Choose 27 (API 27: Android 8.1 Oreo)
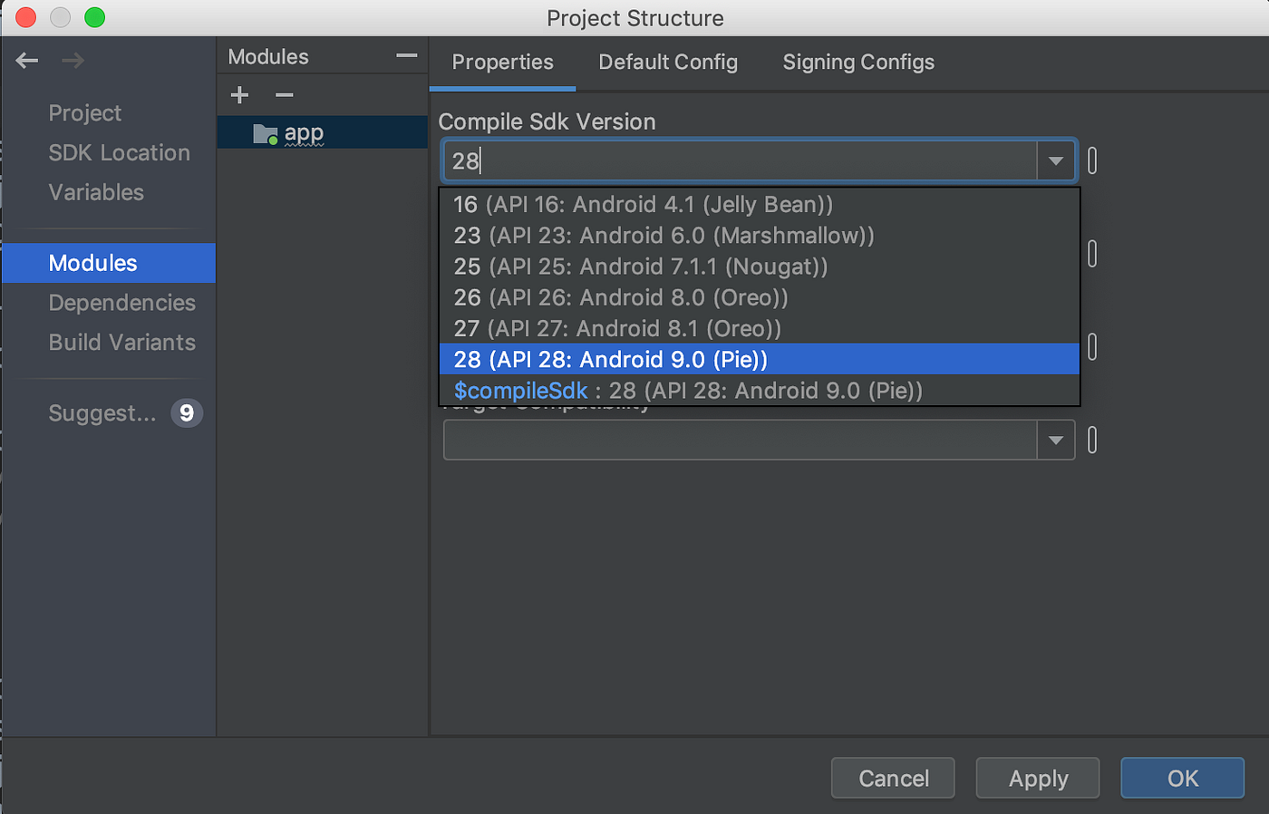 coord(622,328)
